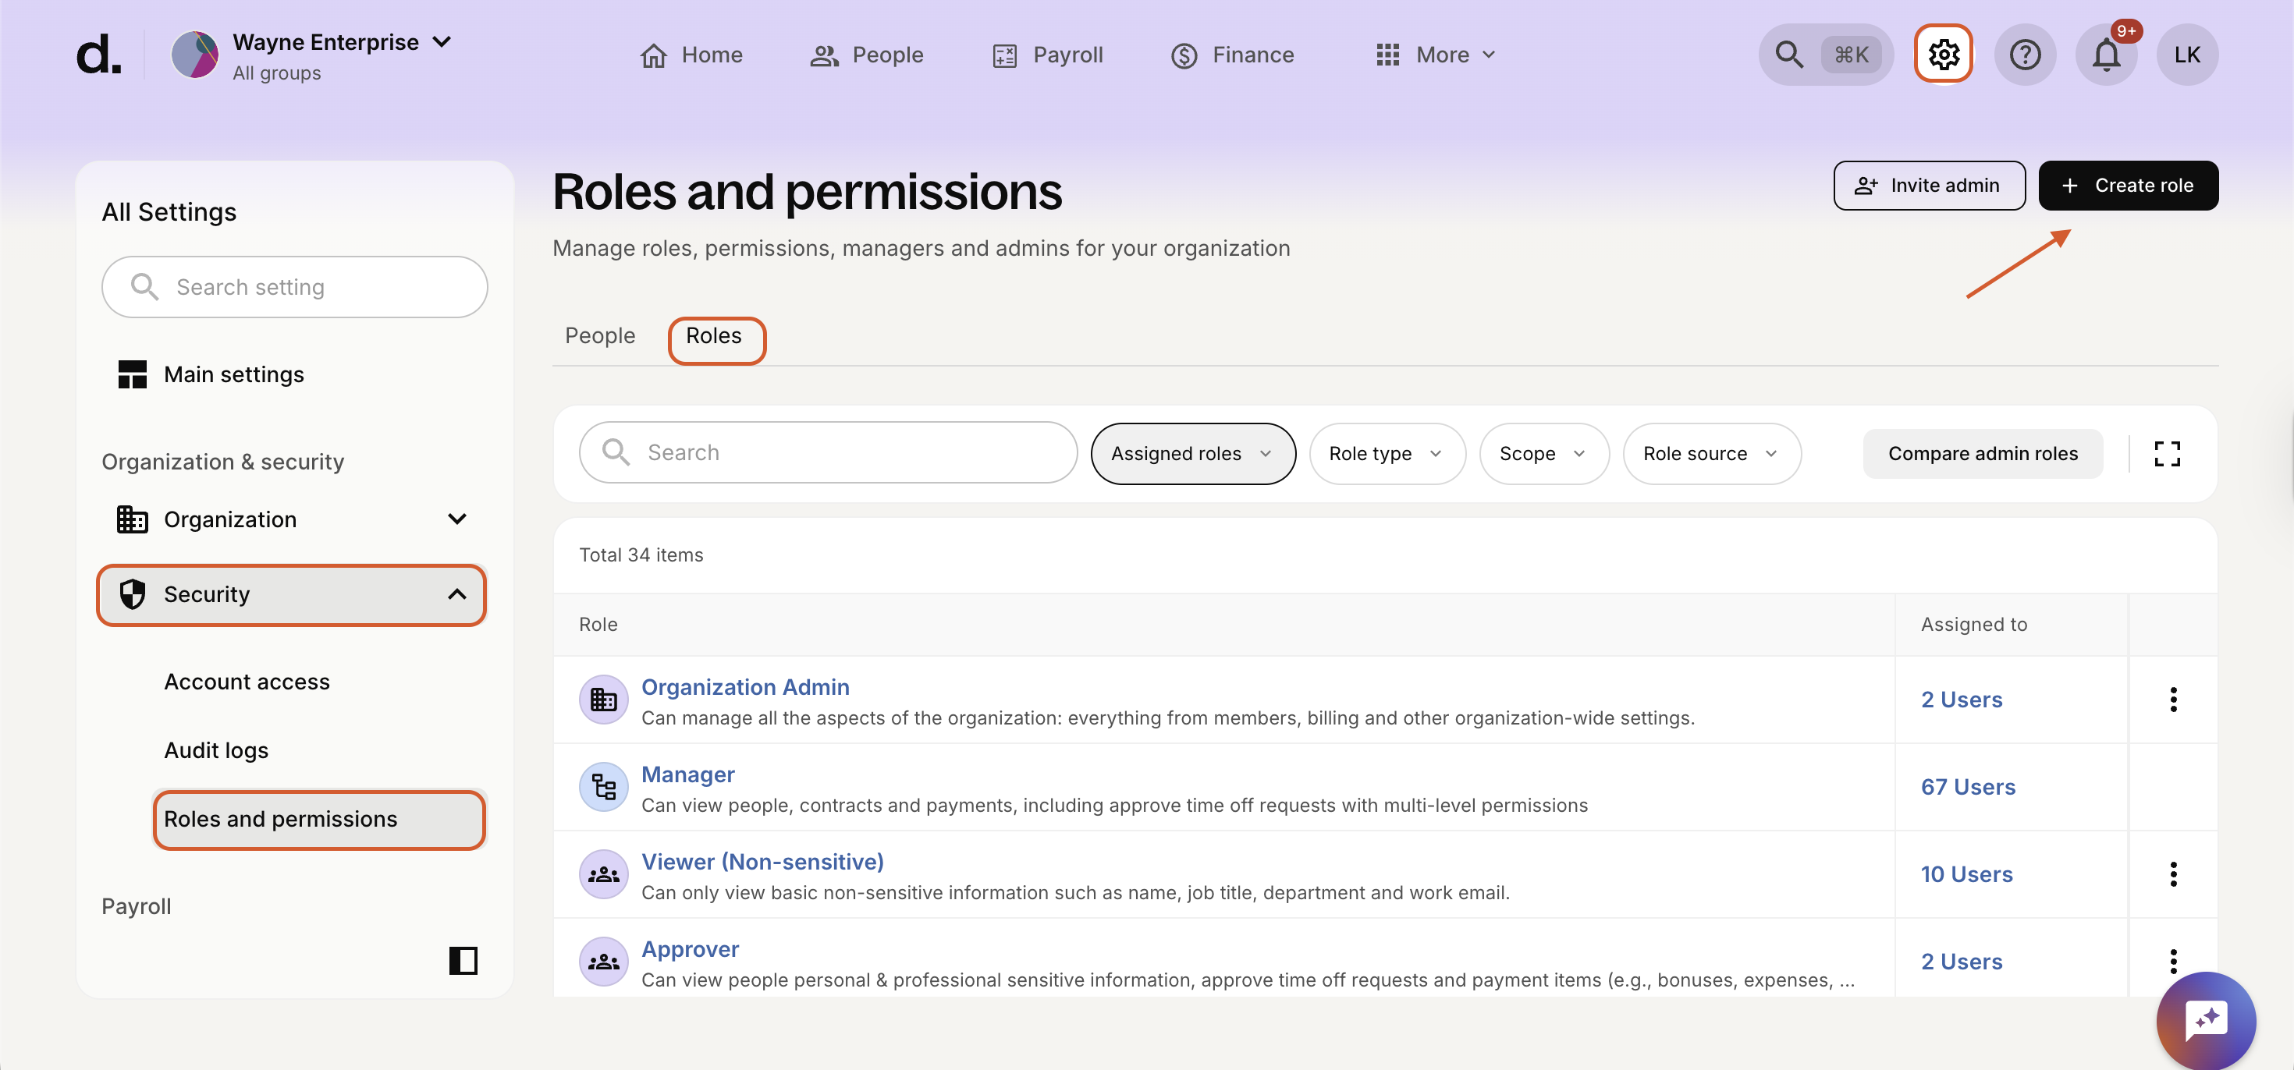Open actions menu for Organization Admin role

coord(2173,700)
